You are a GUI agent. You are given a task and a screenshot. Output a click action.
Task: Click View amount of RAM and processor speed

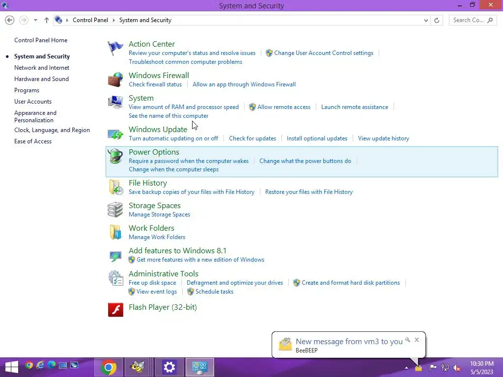[184, 107]
